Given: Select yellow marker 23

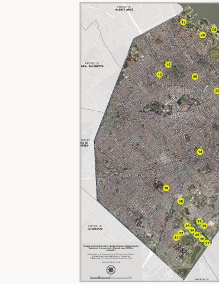Looking at the screenshot, I should click(188, 226).
